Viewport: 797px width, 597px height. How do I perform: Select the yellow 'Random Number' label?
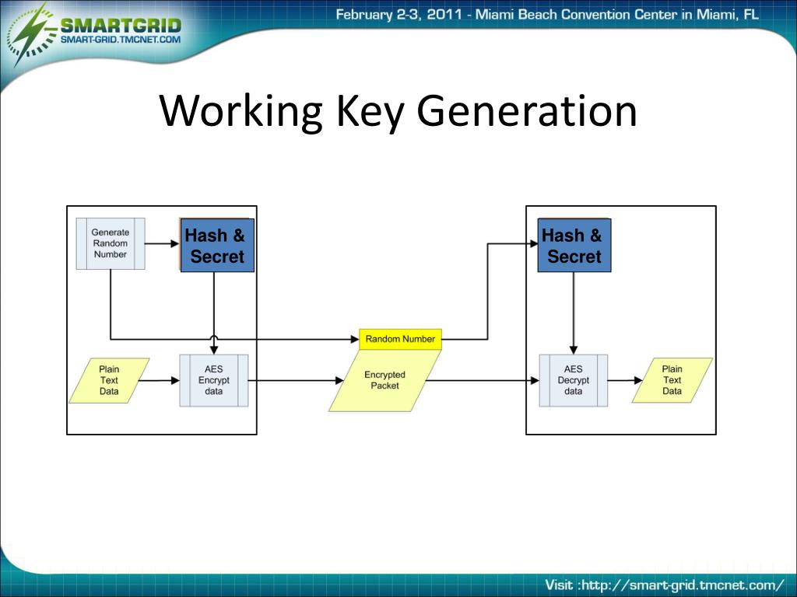click(x=401, y=339)
